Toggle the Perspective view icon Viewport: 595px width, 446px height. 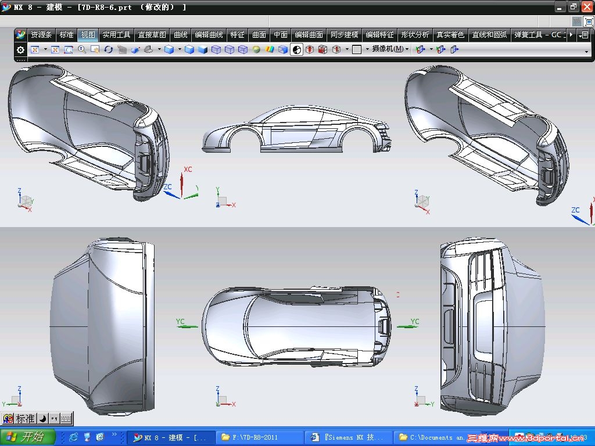pyautogui.click(x=122, y=50)
